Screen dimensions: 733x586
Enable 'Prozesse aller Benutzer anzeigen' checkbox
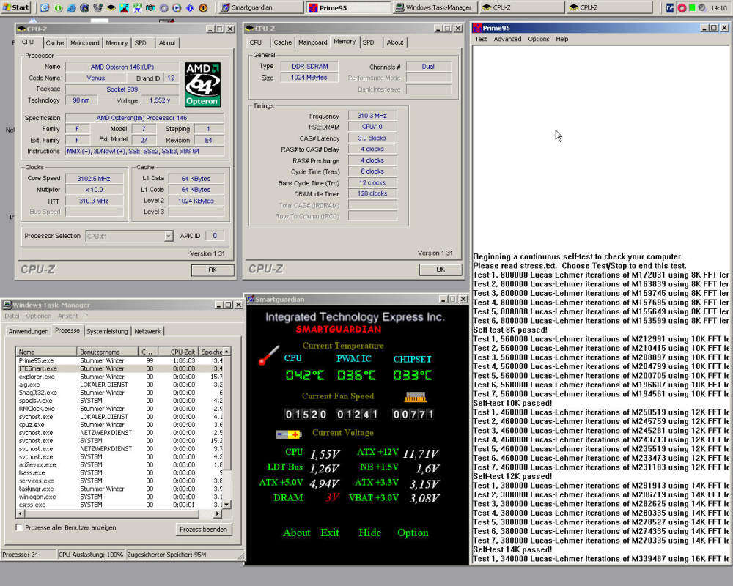coord(20,527)
